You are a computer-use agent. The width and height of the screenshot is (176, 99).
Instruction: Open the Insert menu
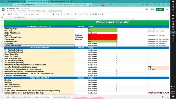[19, 11]
